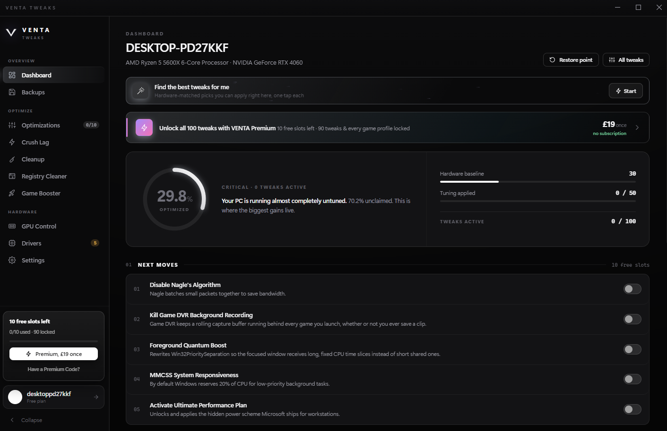Click Start to find best tweaks
Image resolution: width=667 pixels, height=431 pixels.
(x=626, y=91)
